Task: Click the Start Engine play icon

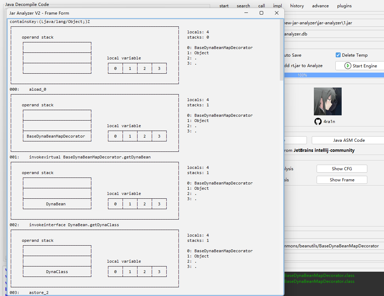Action: coord(348,66)
